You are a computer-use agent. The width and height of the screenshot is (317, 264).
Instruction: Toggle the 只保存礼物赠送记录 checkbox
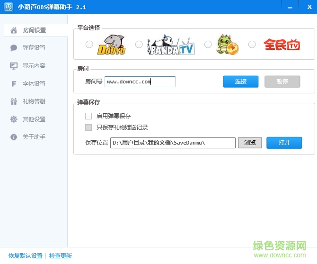coord(88,127)
